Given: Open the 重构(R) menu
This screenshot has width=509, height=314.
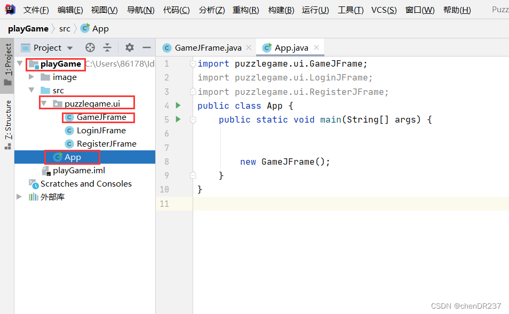Looking at the screenshot, I should coord(246,10).
